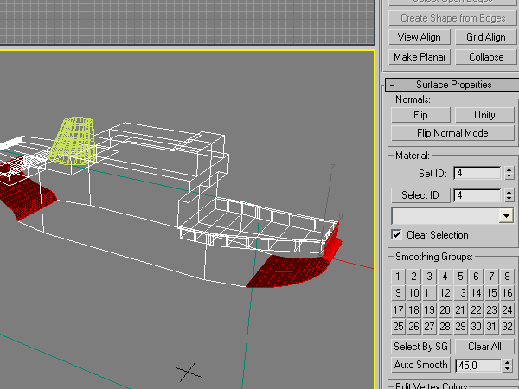Toggle smoothing group 24

click(x=507, y=310)
